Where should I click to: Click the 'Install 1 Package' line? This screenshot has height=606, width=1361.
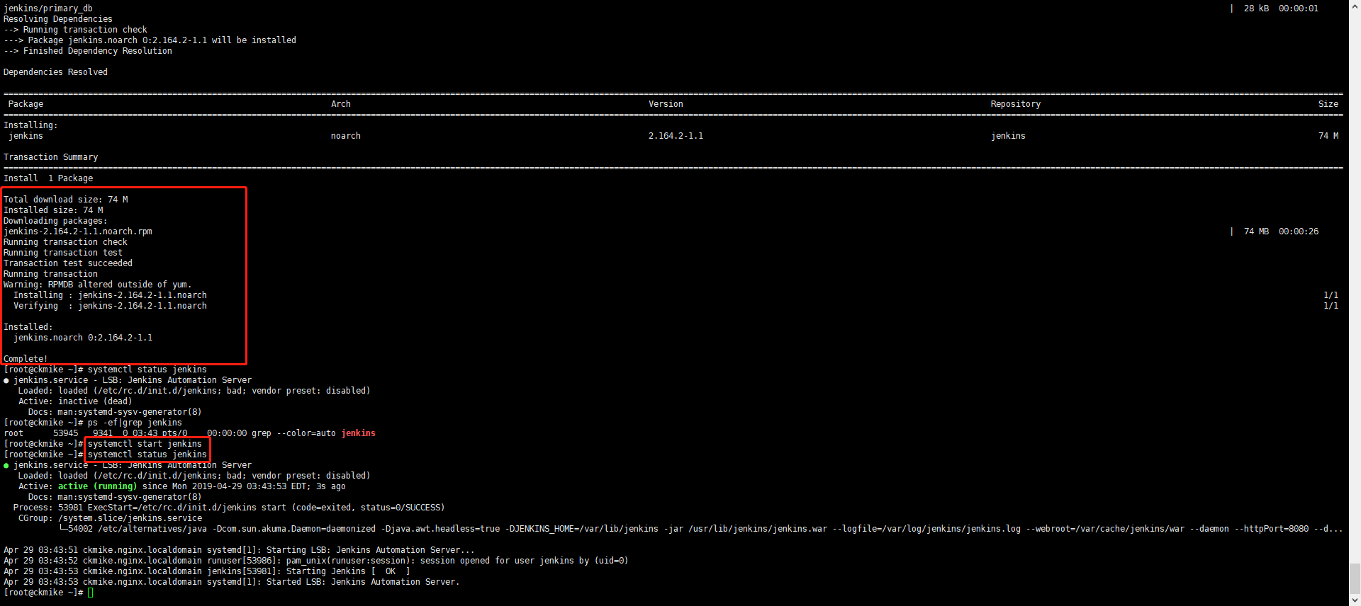(x=48, y=178)
